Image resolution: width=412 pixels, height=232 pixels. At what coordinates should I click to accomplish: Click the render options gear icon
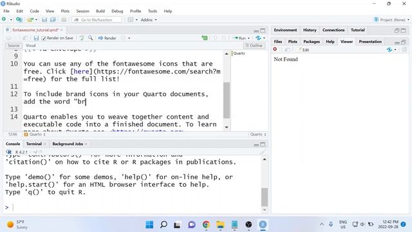(123, 38)
